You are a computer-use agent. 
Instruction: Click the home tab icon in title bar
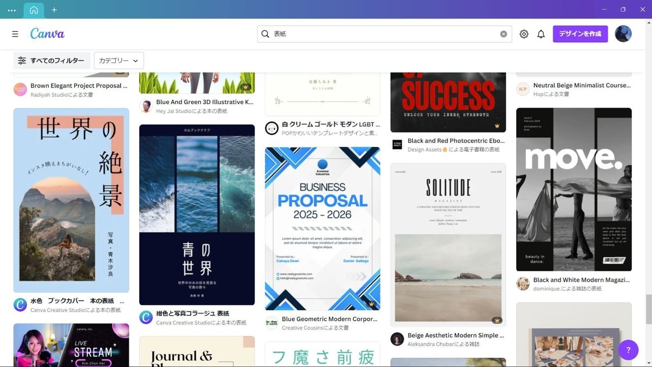(34, 10)
